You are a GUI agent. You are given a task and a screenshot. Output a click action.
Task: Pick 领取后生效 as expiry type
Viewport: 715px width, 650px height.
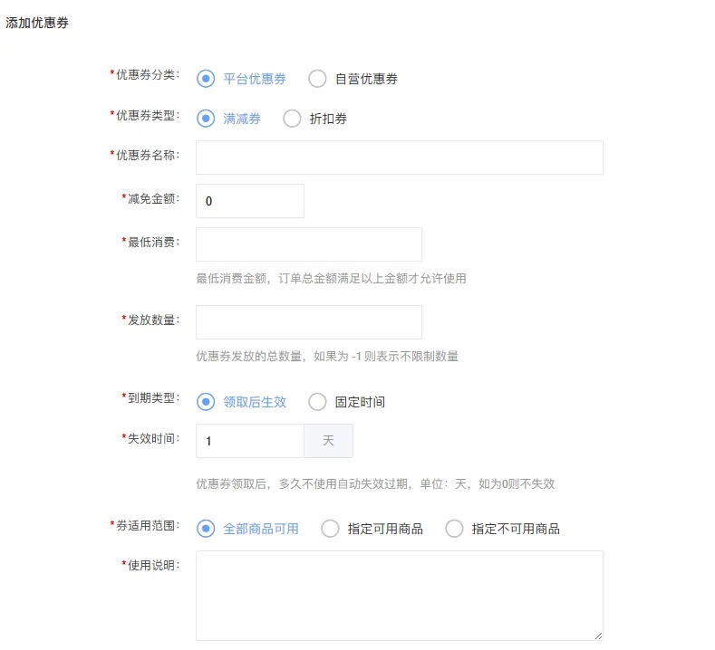tap(206, 402)
